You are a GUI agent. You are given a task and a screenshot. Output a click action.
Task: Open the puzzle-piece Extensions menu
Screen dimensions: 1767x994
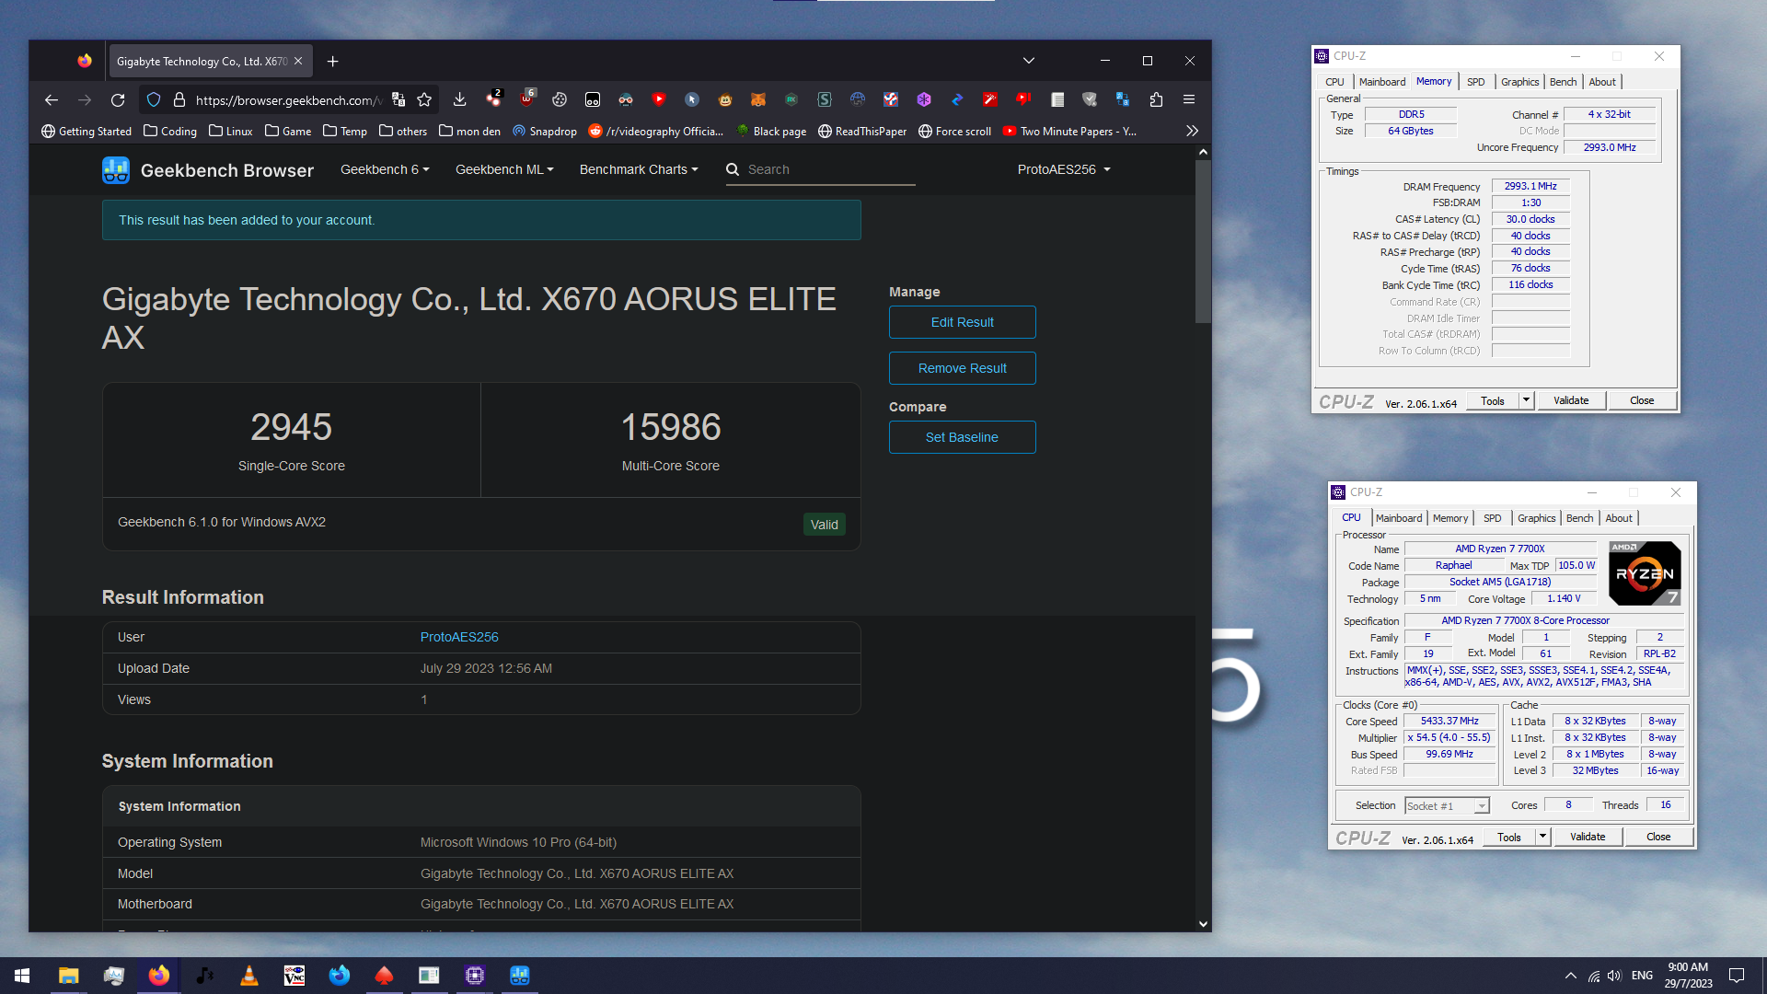[x=1156, y=99]
